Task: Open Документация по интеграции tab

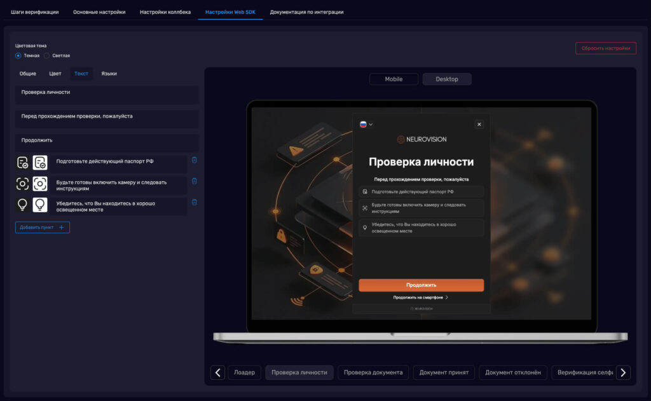Action: 307,12
